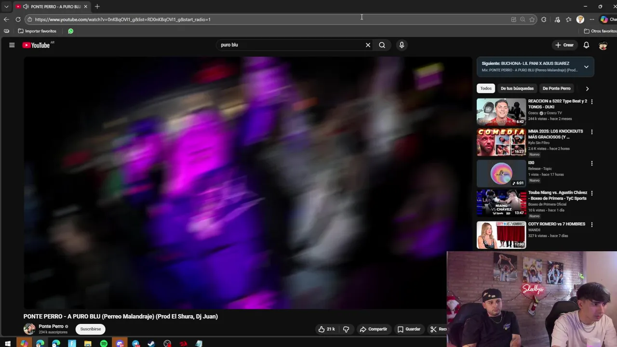617x347 pixels.
Task: Subscribe with the Suscribirse button
Action: click(x=91, y=329)
